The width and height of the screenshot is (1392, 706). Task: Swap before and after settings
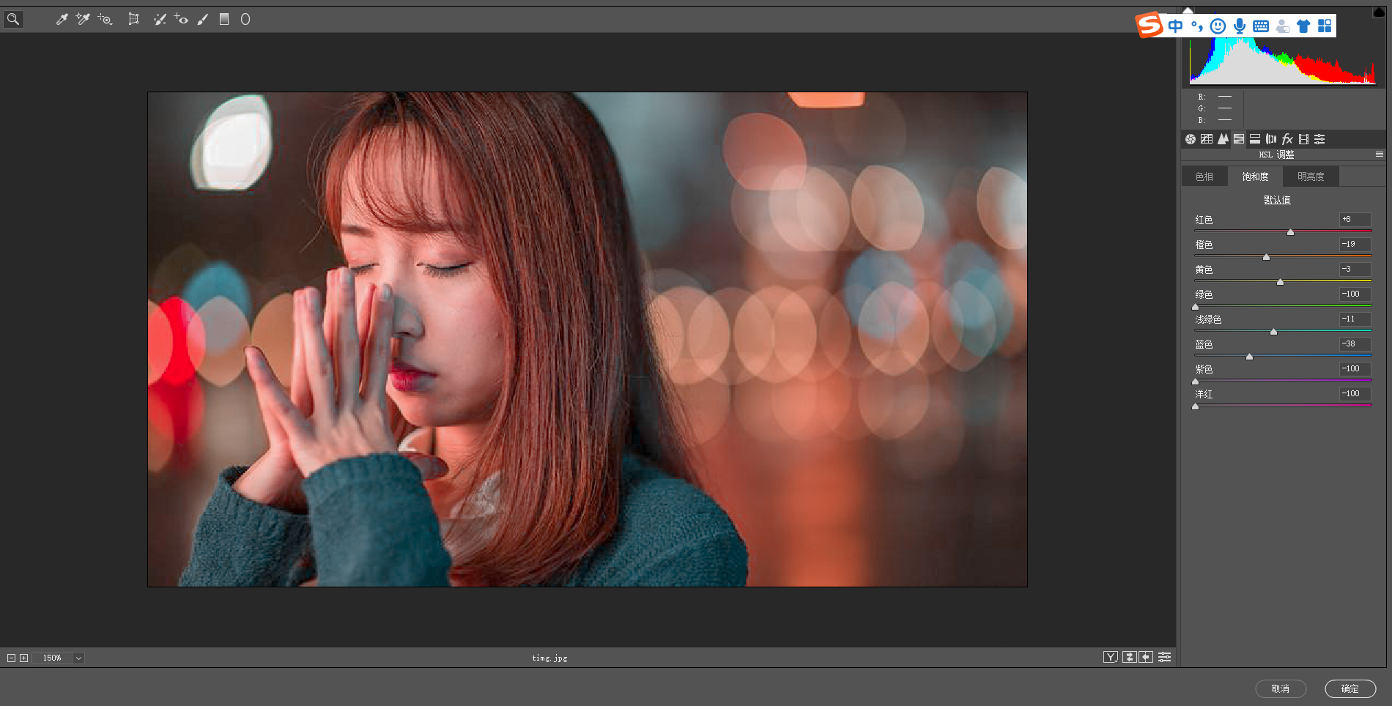[1129, 657]
